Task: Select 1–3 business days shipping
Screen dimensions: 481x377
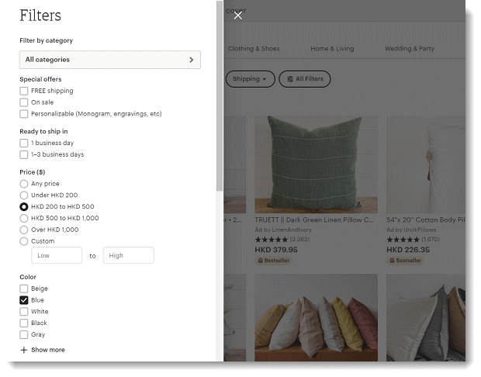Action: (24, 154)
